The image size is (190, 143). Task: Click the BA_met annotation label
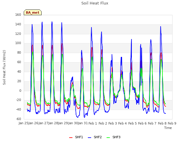pyautogui.click(x=33, y=13)
